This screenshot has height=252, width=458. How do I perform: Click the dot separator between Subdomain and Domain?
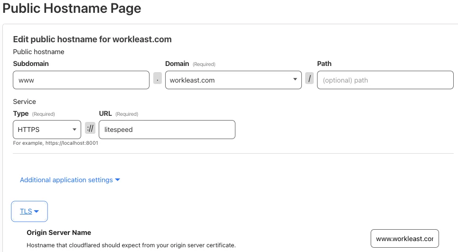tap(158, 78)
